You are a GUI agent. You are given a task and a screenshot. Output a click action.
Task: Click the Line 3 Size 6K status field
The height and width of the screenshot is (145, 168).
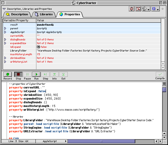coord(19,141)
